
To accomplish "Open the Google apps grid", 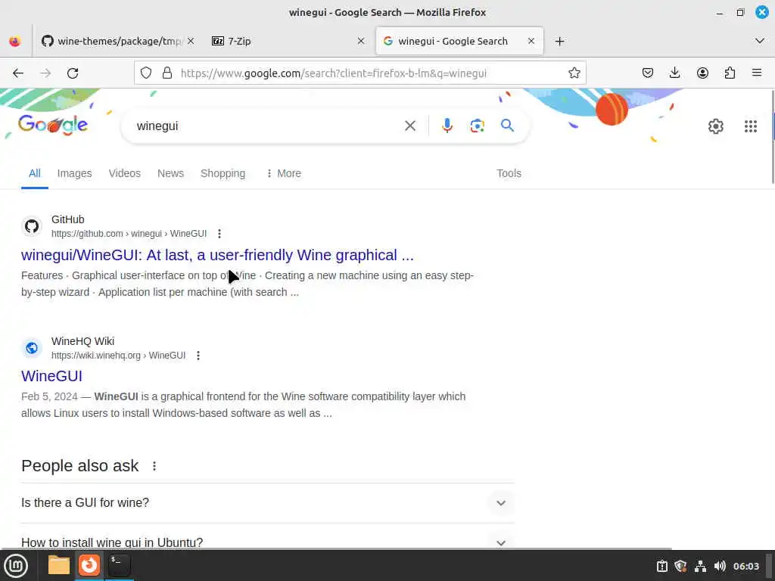I will tap(750, 126).
